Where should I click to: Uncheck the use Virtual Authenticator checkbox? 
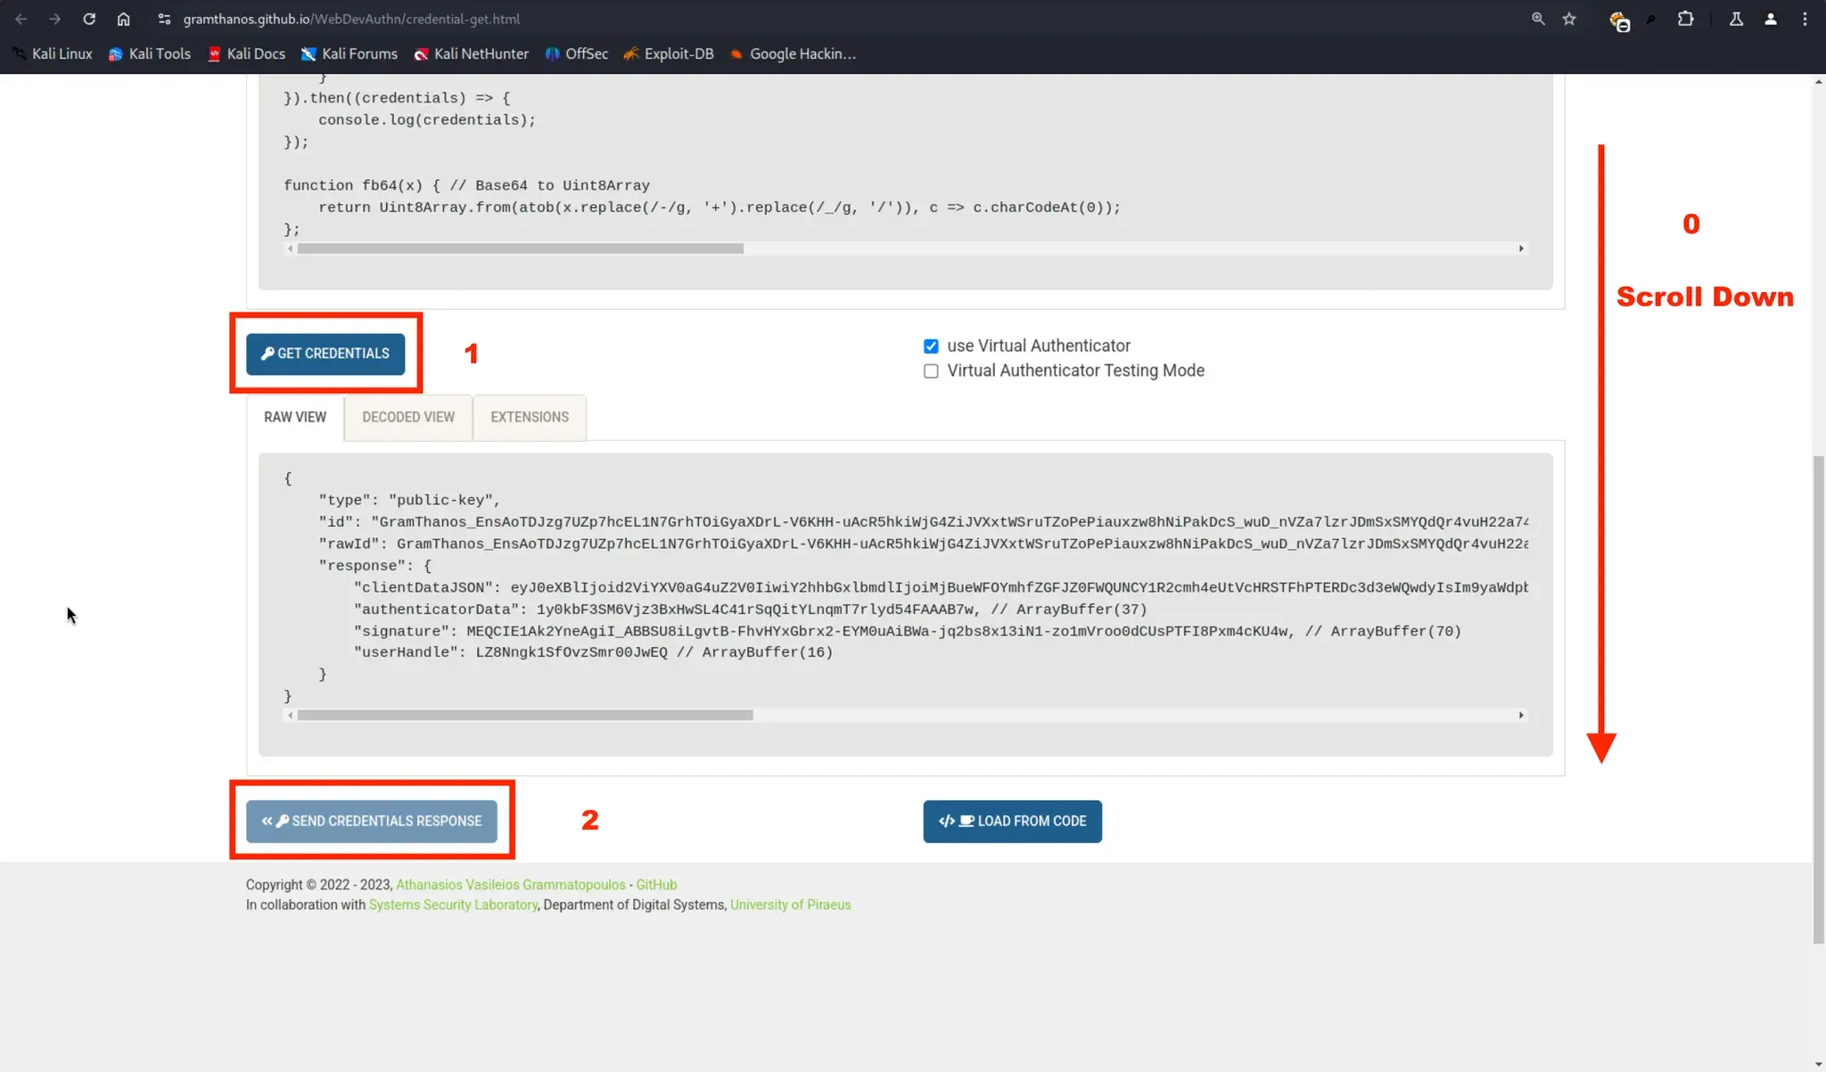931,346
